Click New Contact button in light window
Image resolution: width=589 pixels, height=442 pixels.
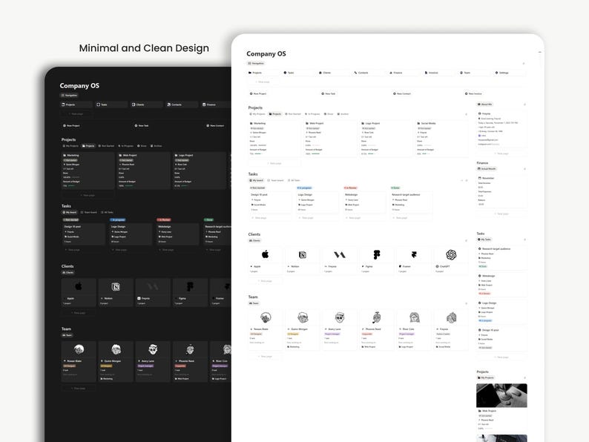pyautogui.click(x=402, y=94)
